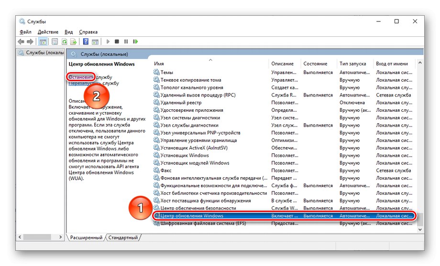
Task: Open the Действие menu
Action: (x=48, y=32)
